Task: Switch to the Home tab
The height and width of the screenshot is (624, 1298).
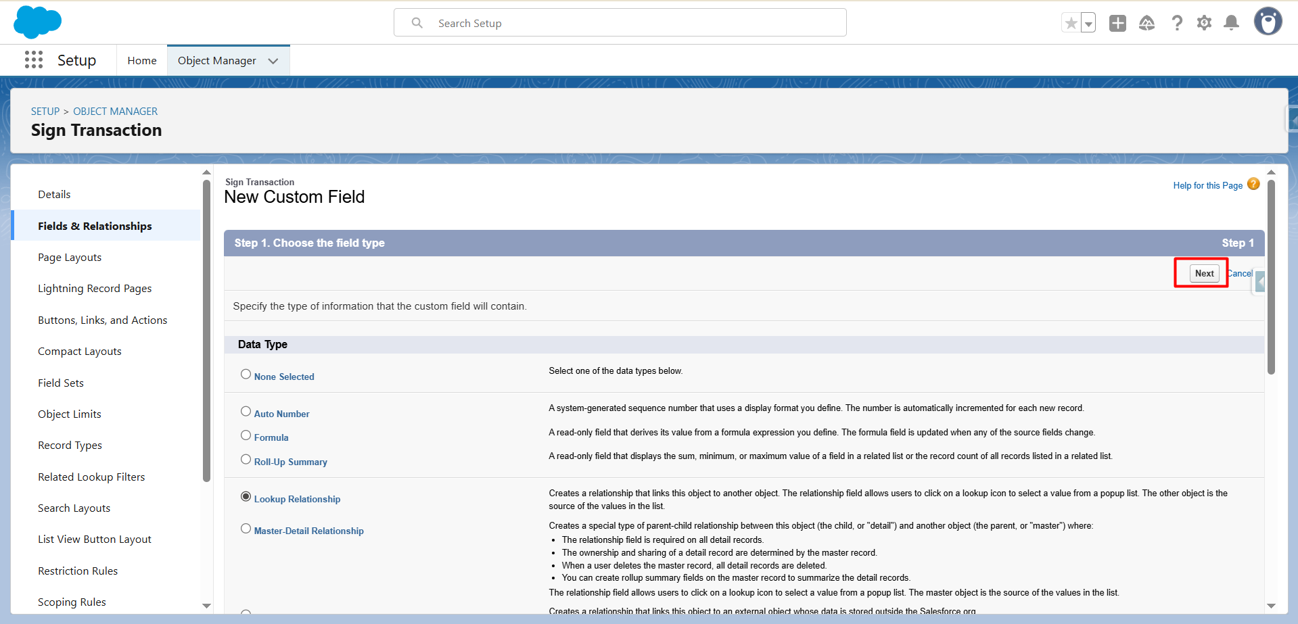Action: tap(142, 61)
